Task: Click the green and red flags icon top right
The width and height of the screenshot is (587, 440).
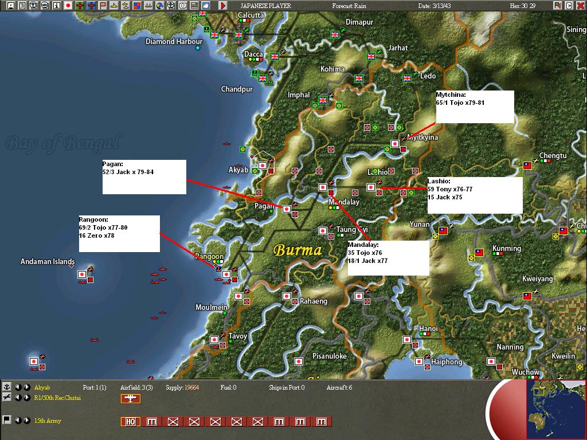Action: click(x=558, y=5)
